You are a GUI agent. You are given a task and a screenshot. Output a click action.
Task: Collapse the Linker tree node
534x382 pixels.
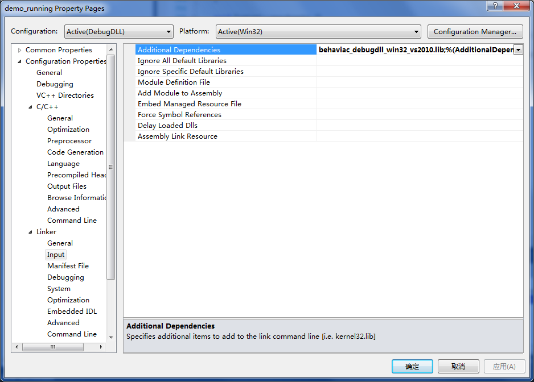[x=31, y=232]
